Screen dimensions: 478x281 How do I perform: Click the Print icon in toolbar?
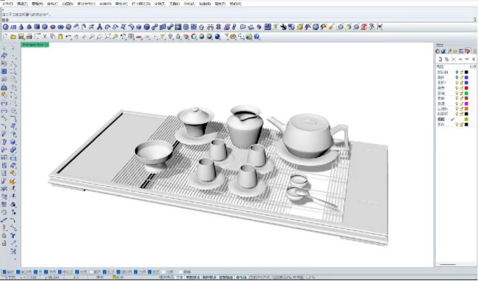click(29, 37)
